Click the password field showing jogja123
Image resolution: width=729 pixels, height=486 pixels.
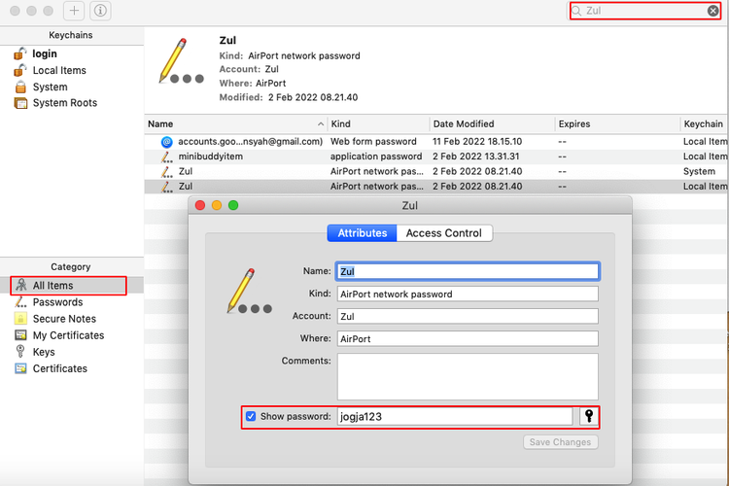pos(455,417)
